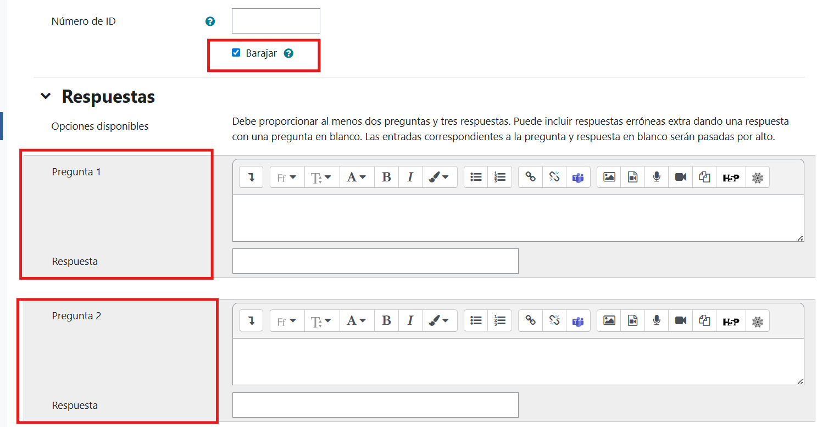Click the snowflake icon in Pregunta 1 editor
The image size is (817, 427).
758,177
